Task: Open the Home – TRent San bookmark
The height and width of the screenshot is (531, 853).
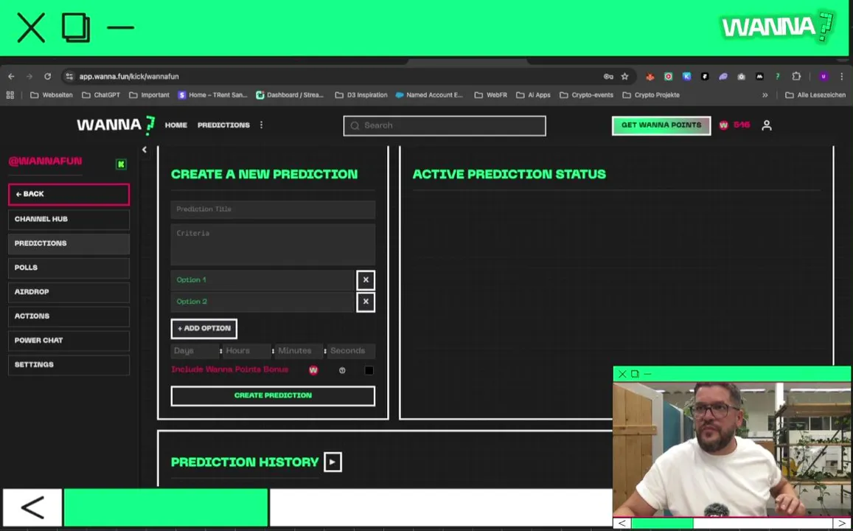Action: point(213,95)
